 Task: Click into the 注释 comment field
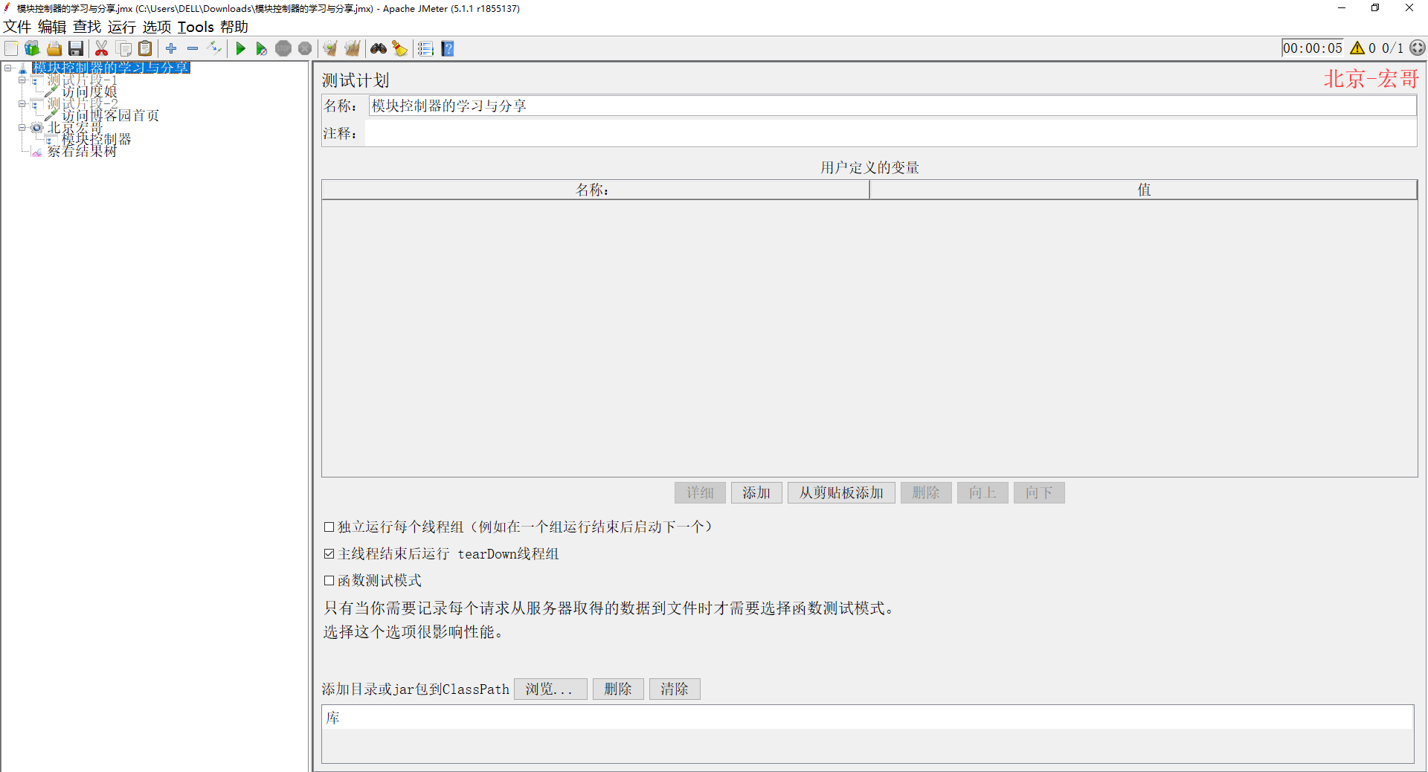(891, 133)
